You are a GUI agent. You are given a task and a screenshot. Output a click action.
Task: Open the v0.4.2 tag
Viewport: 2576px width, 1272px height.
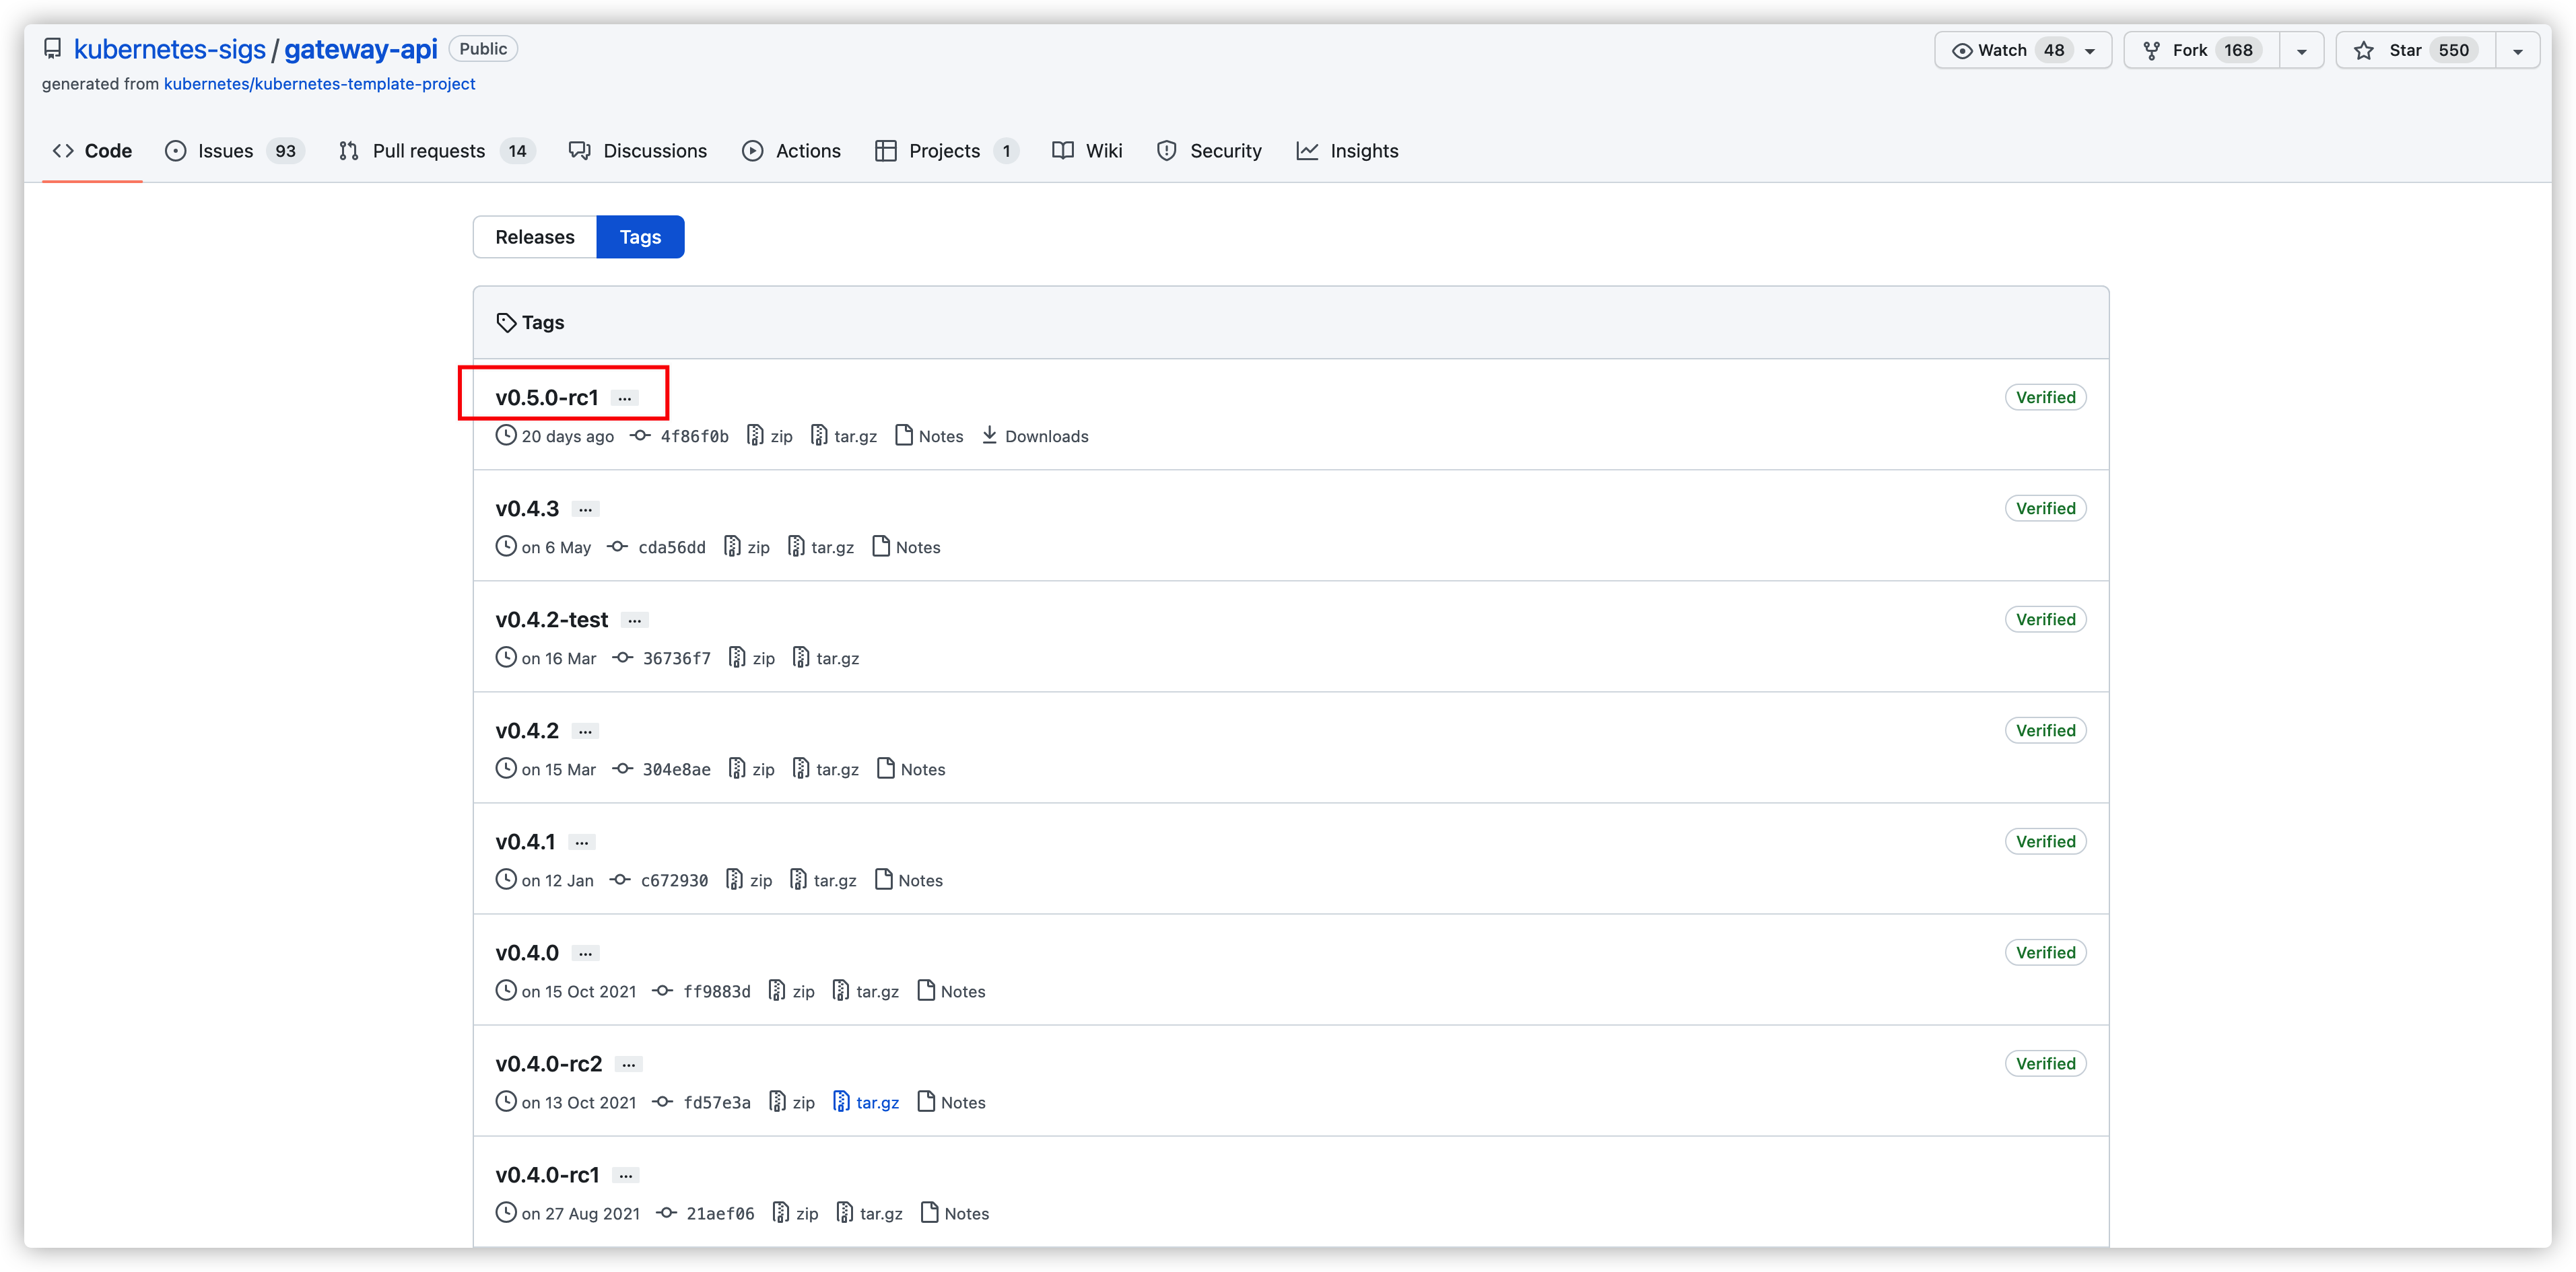coord(527,730)
